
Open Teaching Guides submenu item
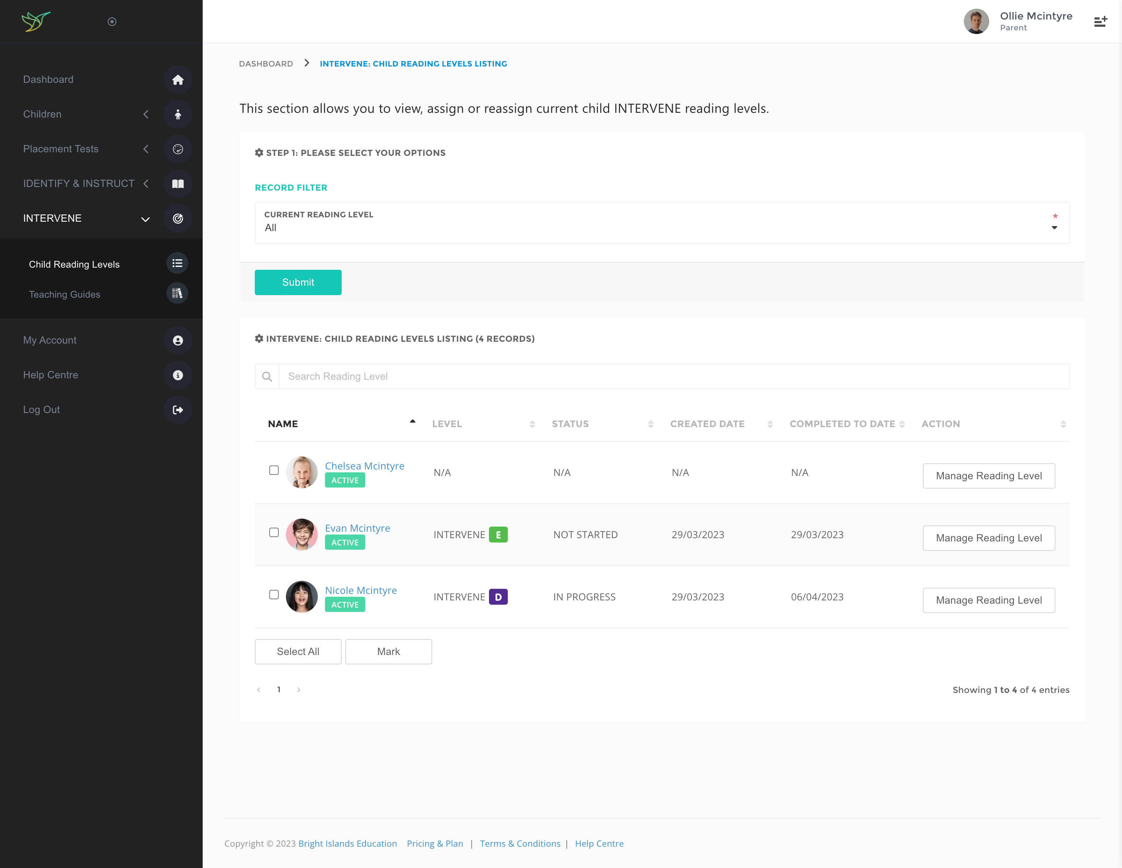pyautogui.click(x=65, y=294)
